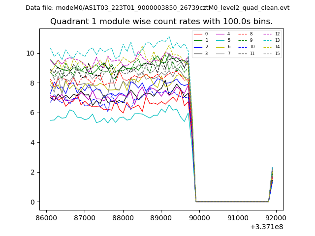Click the cyan solid legend line for module 5
This screenshot has height=236, width=315.
tap(220, 40)
